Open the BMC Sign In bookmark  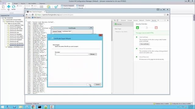click(36, 18)
